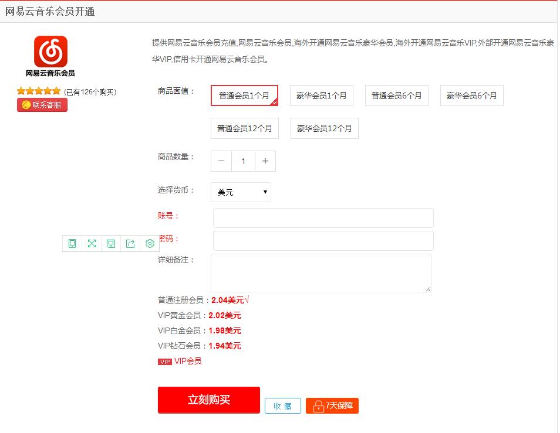Click the smiley icon in 联系客服 button
This screenshot has height=433, width=560.
click(x=26, y=105)
